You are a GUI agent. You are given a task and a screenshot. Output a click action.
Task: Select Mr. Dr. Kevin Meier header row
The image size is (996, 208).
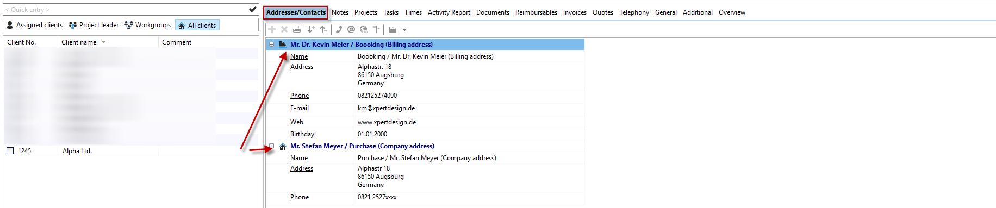coord(426,44)
